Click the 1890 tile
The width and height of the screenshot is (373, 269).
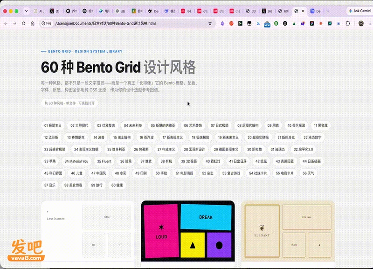pos(294,245)
